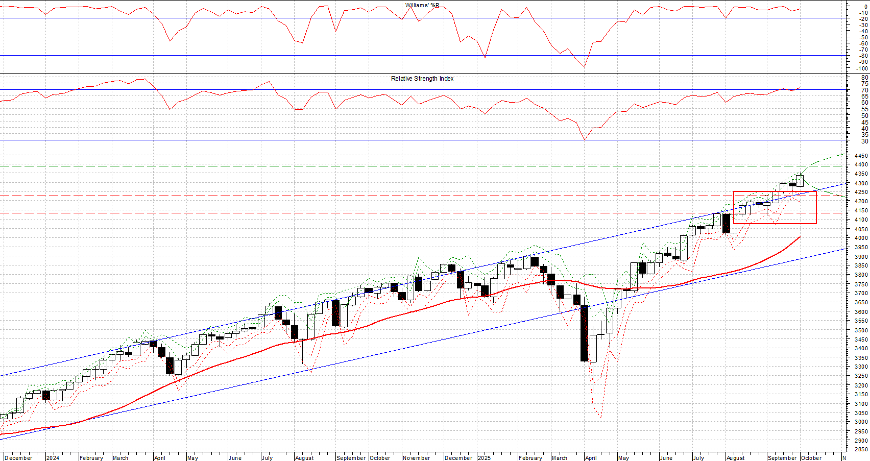This screenshot has height=461, width=870.
Task: Click the end of the thick red moving average
Action: coord(800,237)
